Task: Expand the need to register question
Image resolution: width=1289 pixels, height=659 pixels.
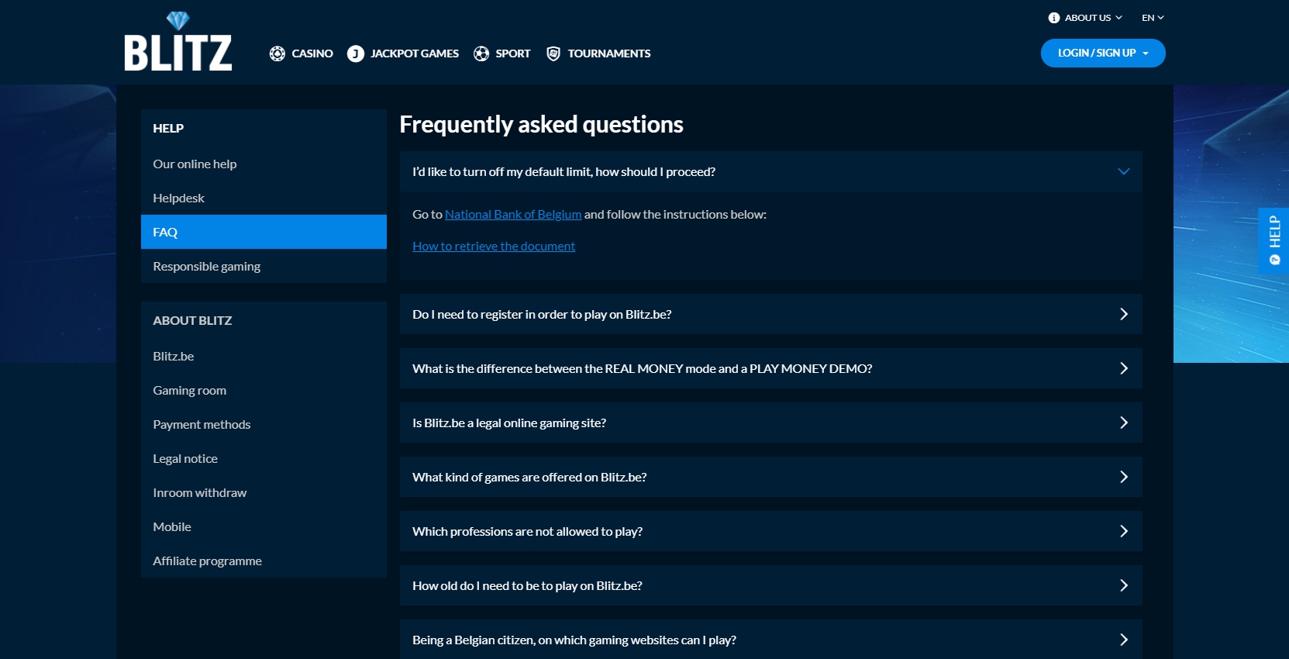Action: pyautogui.click(x=771, y=314)
